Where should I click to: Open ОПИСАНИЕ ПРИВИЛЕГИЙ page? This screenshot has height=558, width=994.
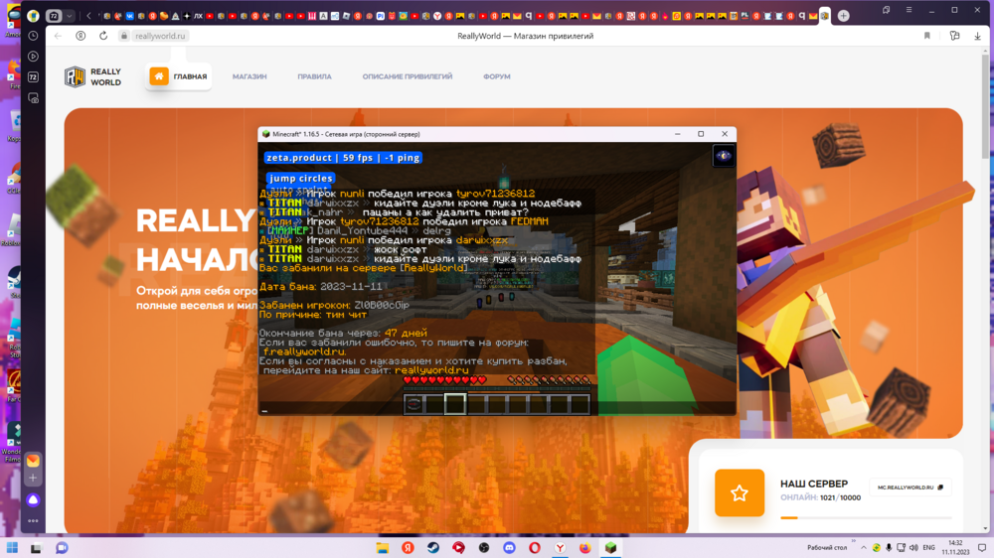pos(407,76)
